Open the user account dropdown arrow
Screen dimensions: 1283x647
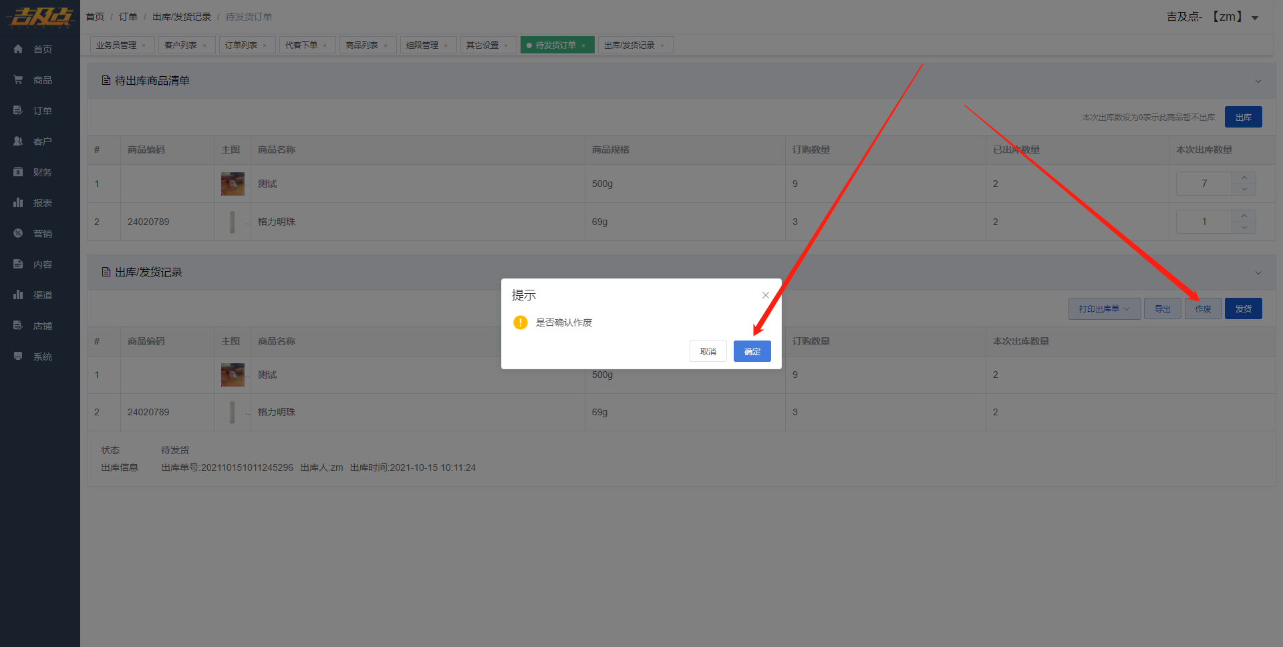[x=1255, y=18]
